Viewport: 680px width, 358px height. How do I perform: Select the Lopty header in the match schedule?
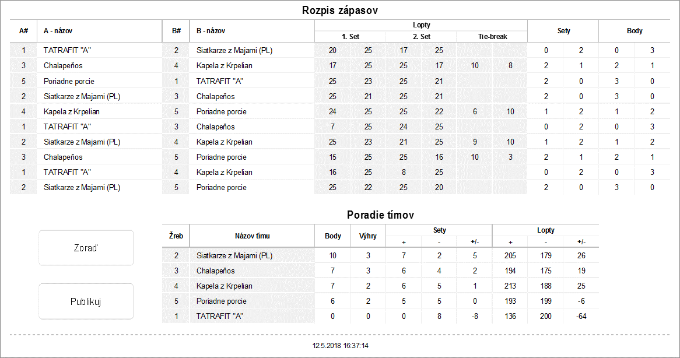tap(421, 25)
